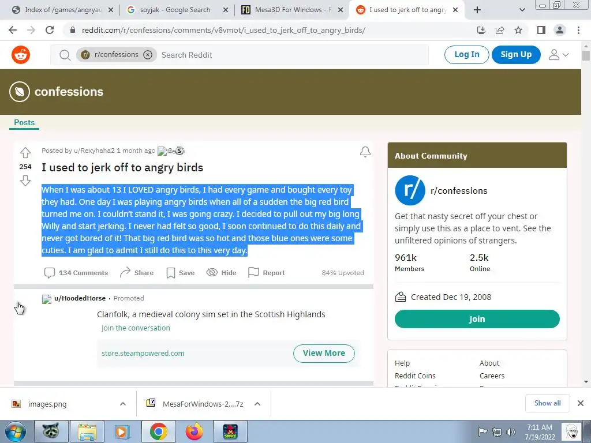The width and height of the screenshot is (591, 443).
Task: Open images.png download options chevron
Action: pos(123,404)
